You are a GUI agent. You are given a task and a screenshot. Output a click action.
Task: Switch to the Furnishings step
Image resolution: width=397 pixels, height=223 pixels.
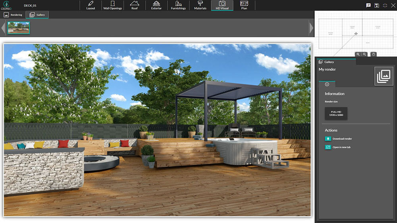coord(178,5)
